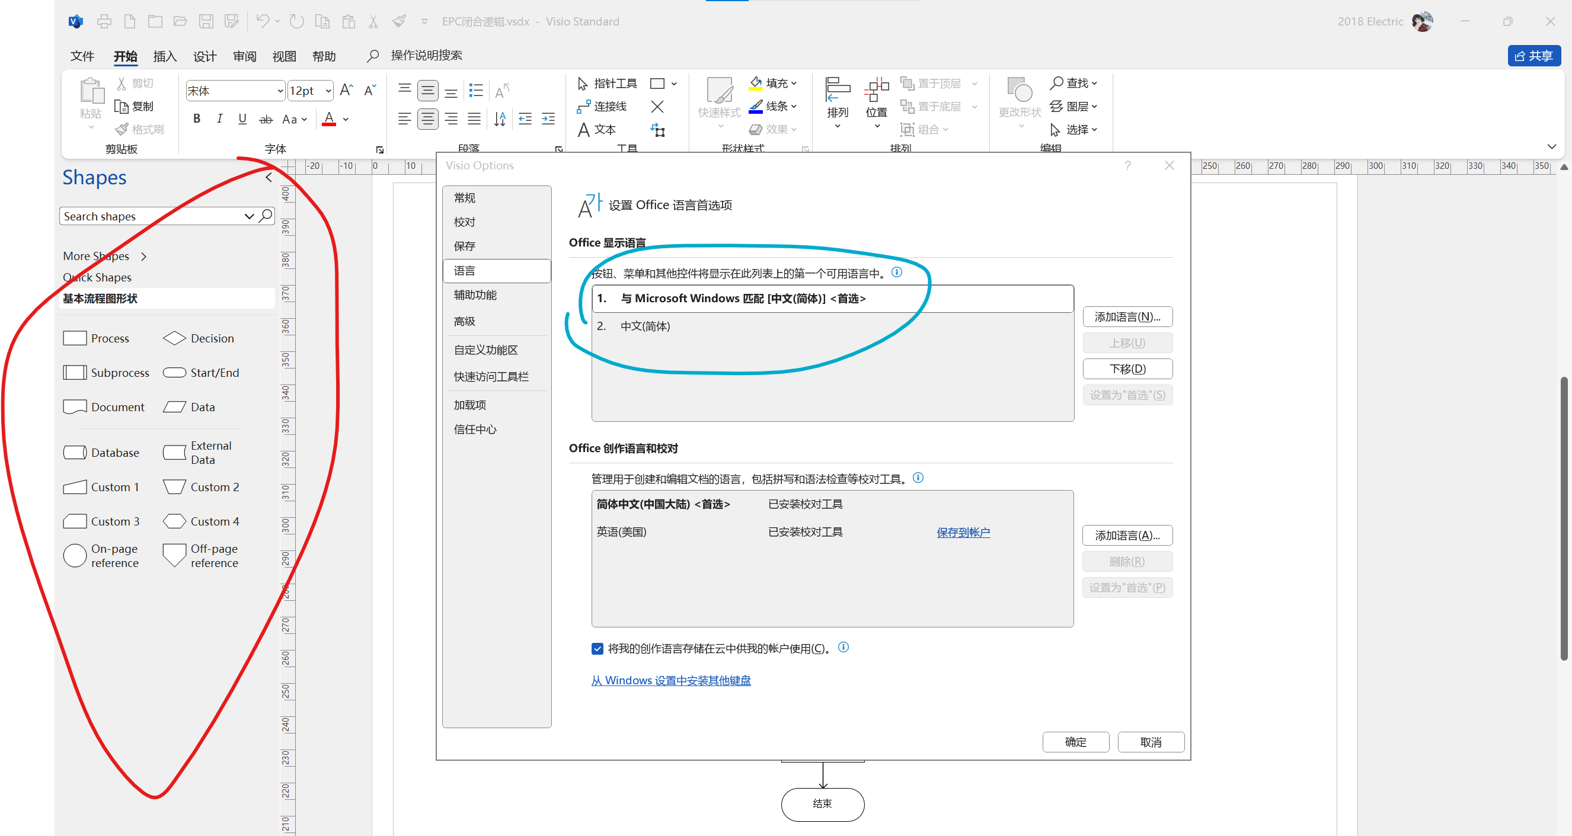Image resolution: width=1572 pixels, height=836 pixels.
Task: Select the Connector tool (连接线)
Action: [602, 106]
